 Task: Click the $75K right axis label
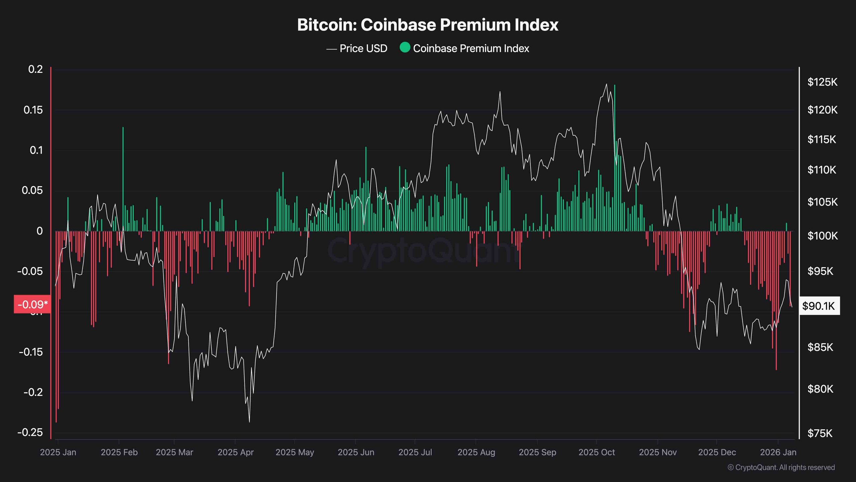[x=820, y=433]
